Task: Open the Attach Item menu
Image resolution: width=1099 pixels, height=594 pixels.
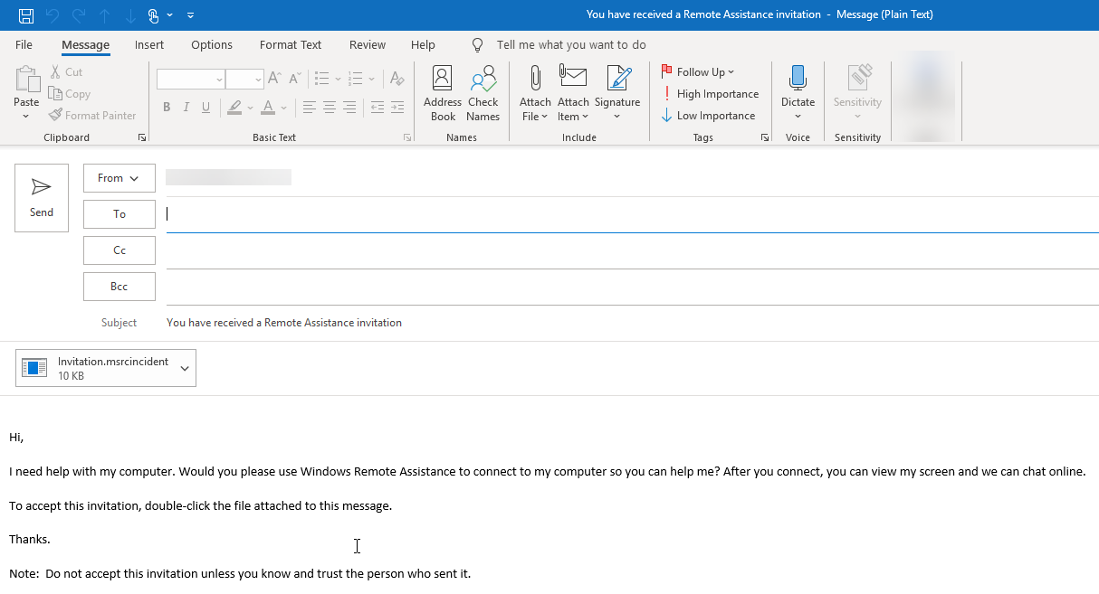Action: point(573,94)
